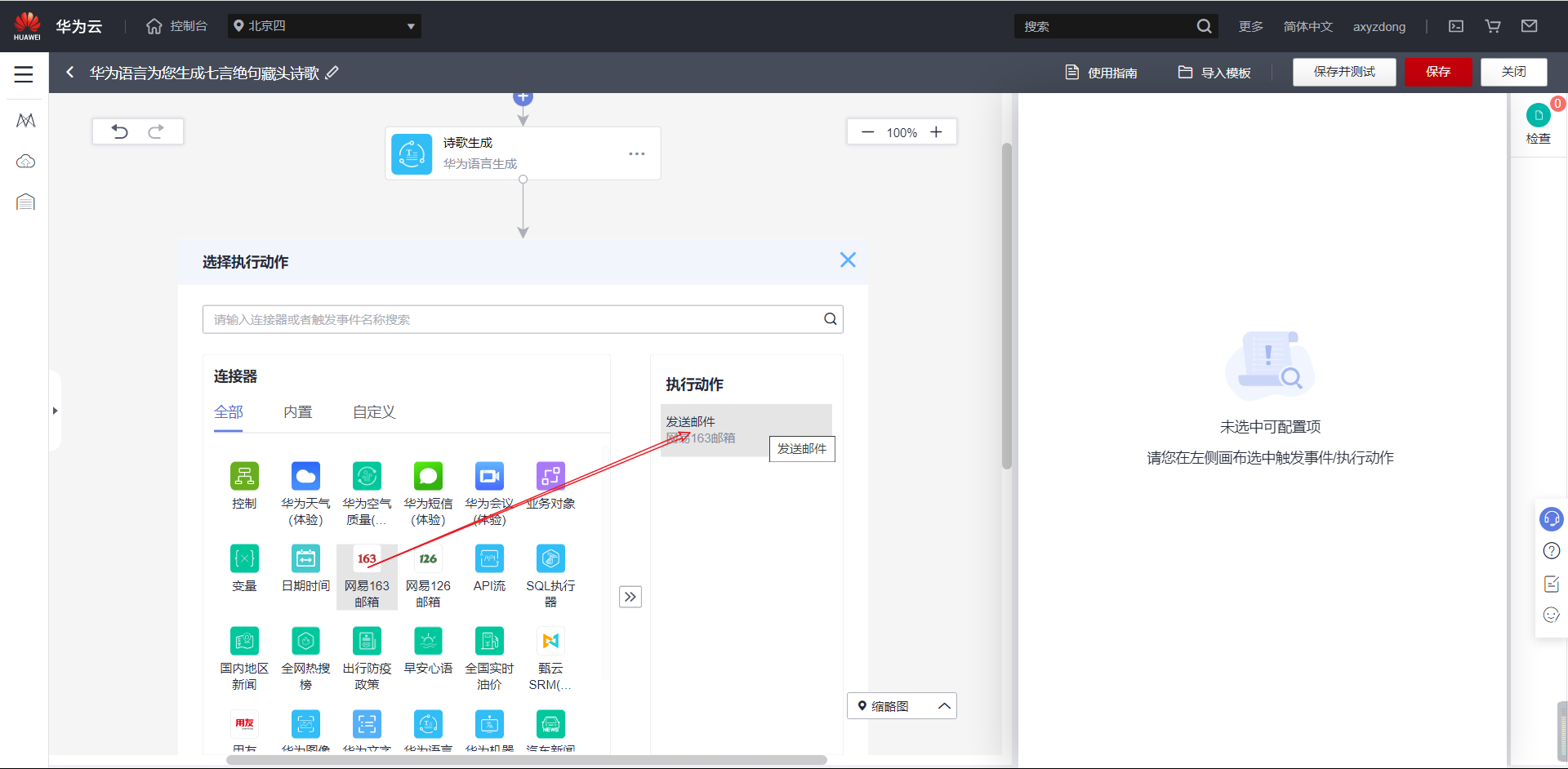
Task: Undo the last canvas action
Action: [x=120, y=131]
